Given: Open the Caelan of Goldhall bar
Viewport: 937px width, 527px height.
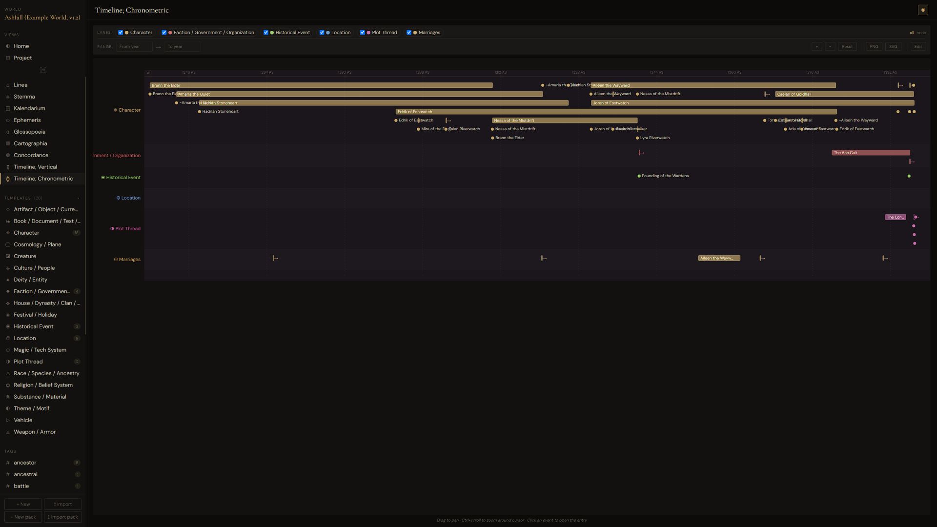Looking at the screenshot, I should tap(844, 94).
